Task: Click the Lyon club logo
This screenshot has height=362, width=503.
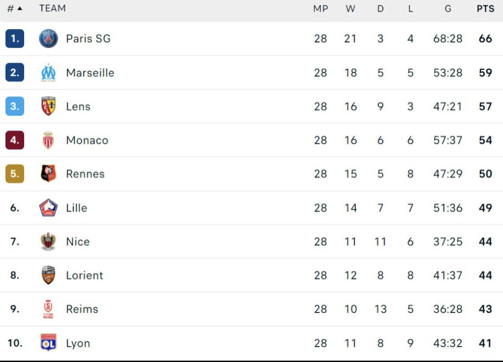Action: pos(48,343)
